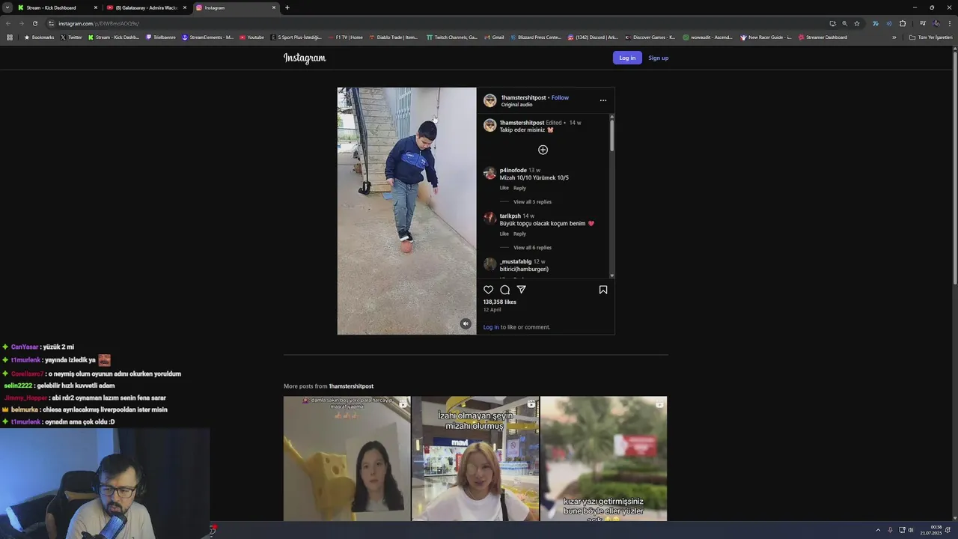Image resolution: width=958 pixels, height=539 pixels.
Task: Reply to tarikpsh's comment
Action: (519, 234)
